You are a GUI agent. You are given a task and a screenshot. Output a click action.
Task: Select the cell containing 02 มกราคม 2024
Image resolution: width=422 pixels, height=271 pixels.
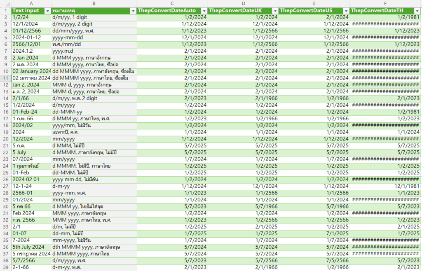(31, 78)
